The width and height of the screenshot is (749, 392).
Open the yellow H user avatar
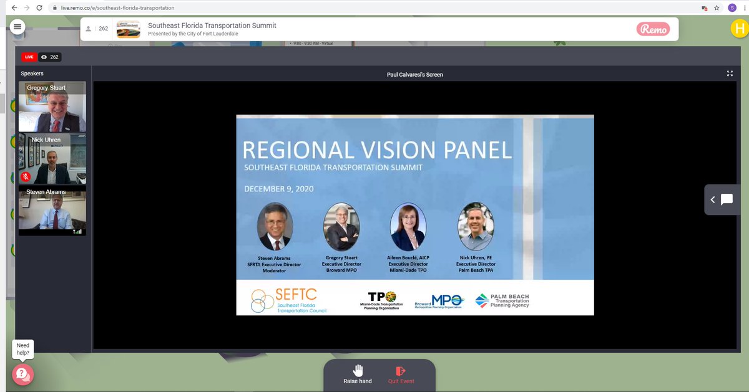coord(738,28)
